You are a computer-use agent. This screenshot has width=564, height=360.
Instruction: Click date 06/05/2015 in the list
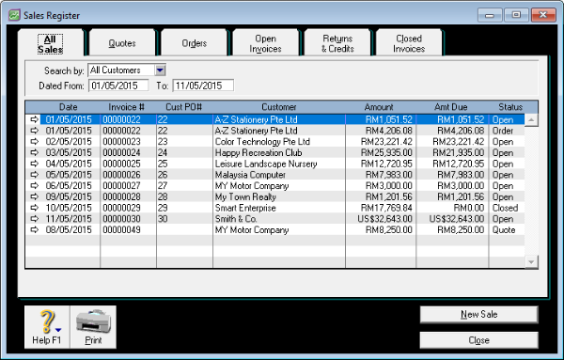(x=69, y=186)
